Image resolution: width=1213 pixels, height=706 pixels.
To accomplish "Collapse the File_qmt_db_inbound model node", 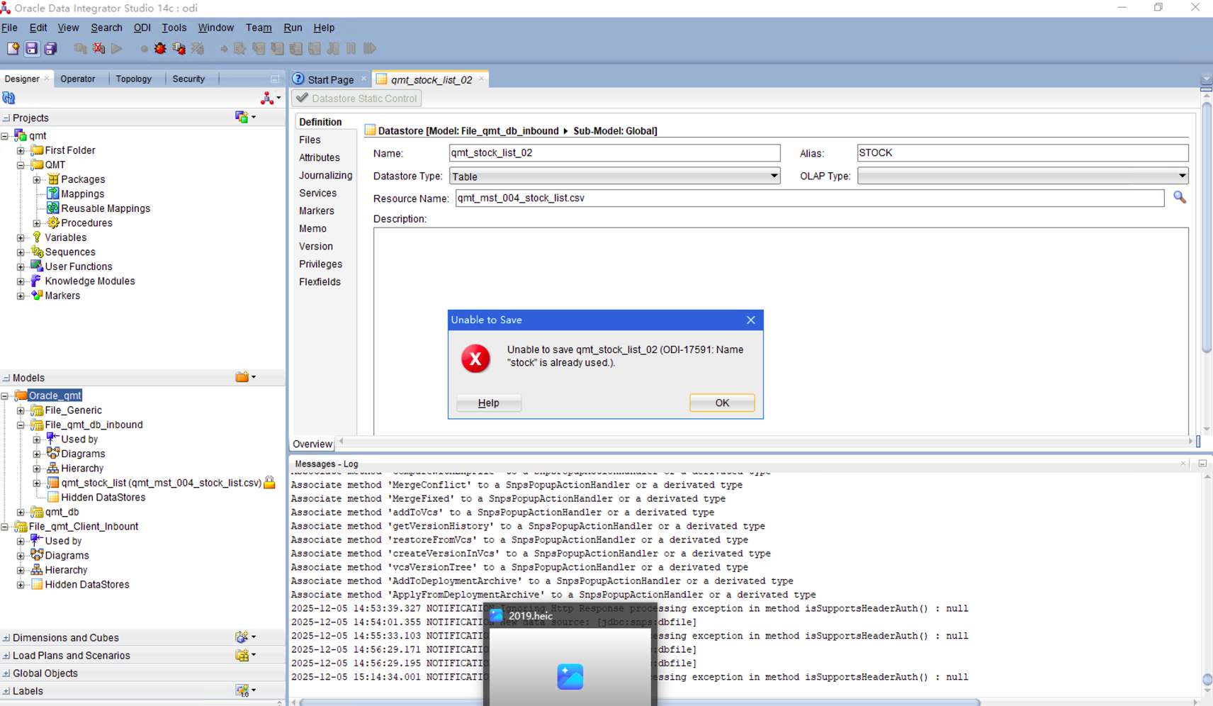I will click(21, 425).
